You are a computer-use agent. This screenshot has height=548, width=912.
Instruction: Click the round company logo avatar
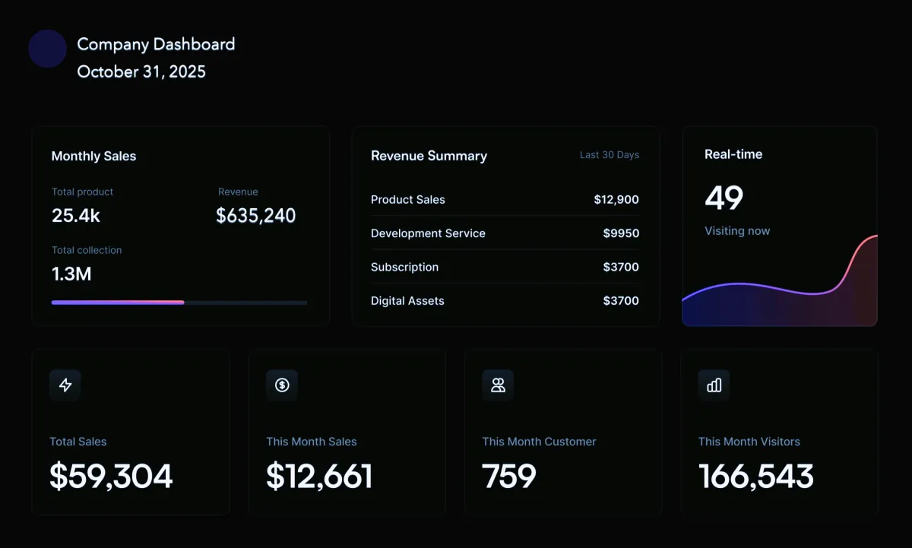pyautogui.click(x=48, y=49)
